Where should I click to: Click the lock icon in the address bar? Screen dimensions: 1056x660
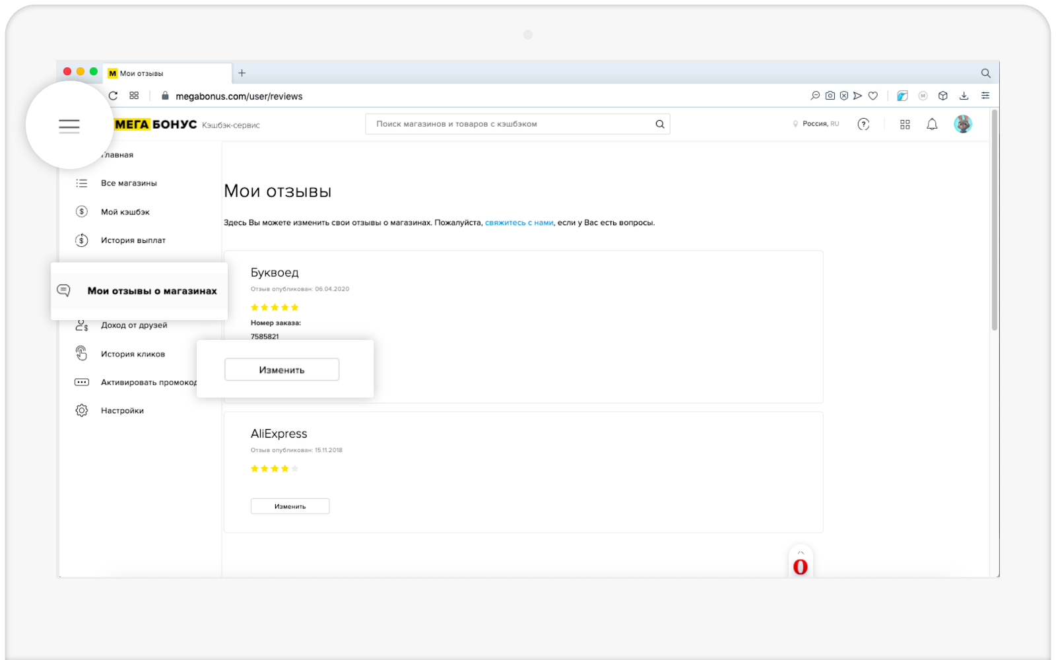coord(165,96)
